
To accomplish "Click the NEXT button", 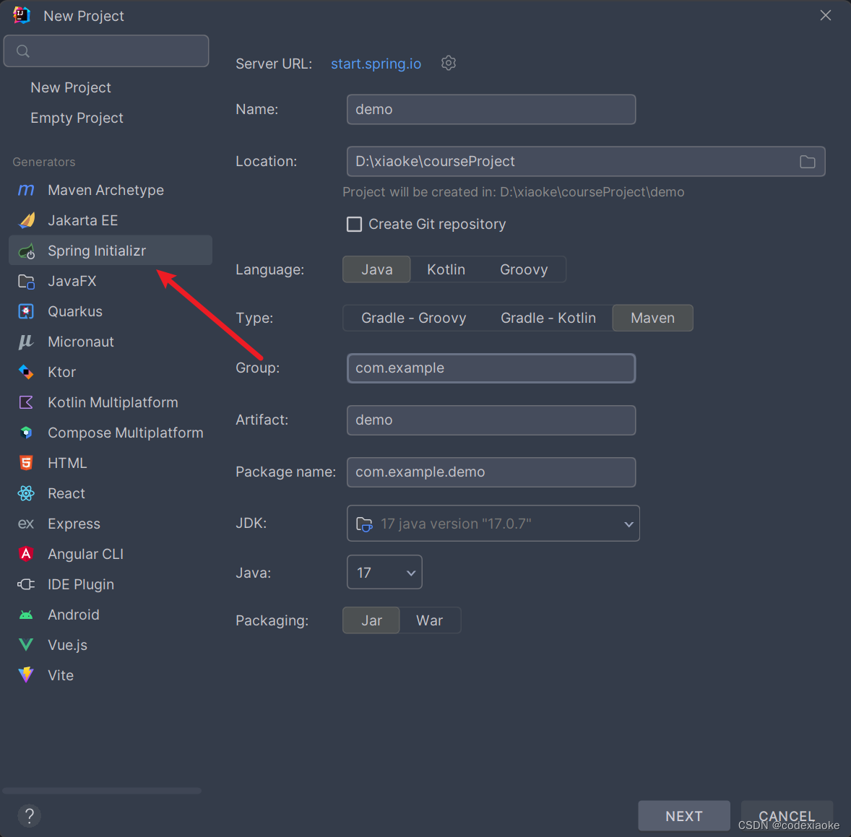I will pyautogui.click(x=683, y=815).
